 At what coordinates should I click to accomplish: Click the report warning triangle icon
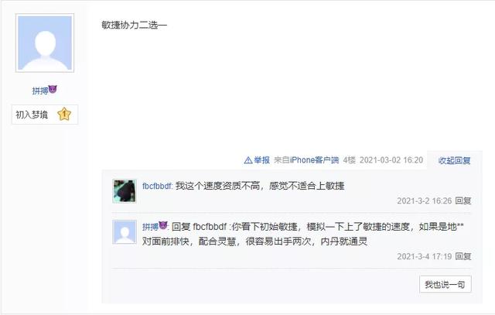coord(248,160)
